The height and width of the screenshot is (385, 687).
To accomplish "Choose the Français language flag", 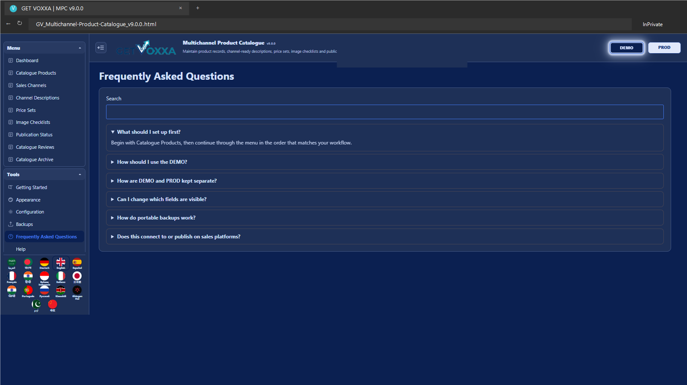I will click(12, 277).
